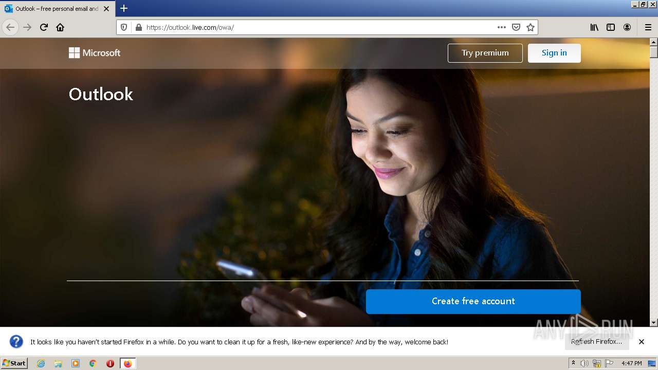Launch Chrome from taskbar
This screenshot has width=658, height=370.
click(93, 363)
